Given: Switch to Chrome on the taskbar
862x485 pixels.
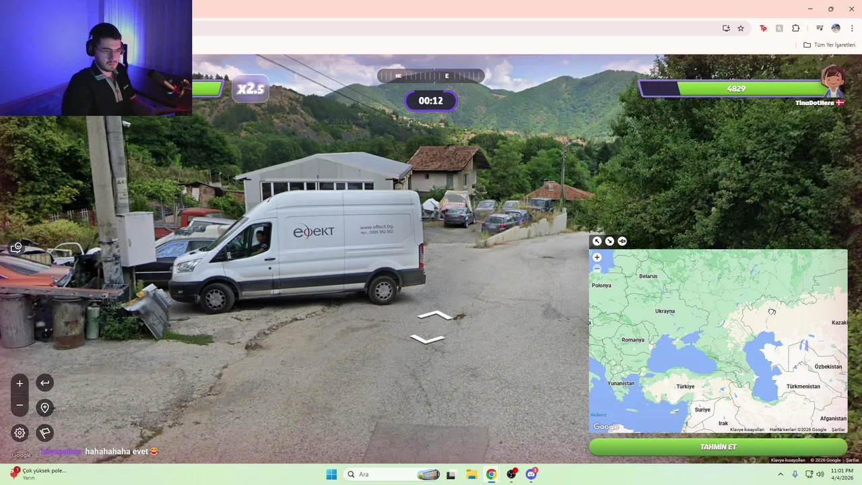Looking at the screenshot, I should tap(492, 474).
